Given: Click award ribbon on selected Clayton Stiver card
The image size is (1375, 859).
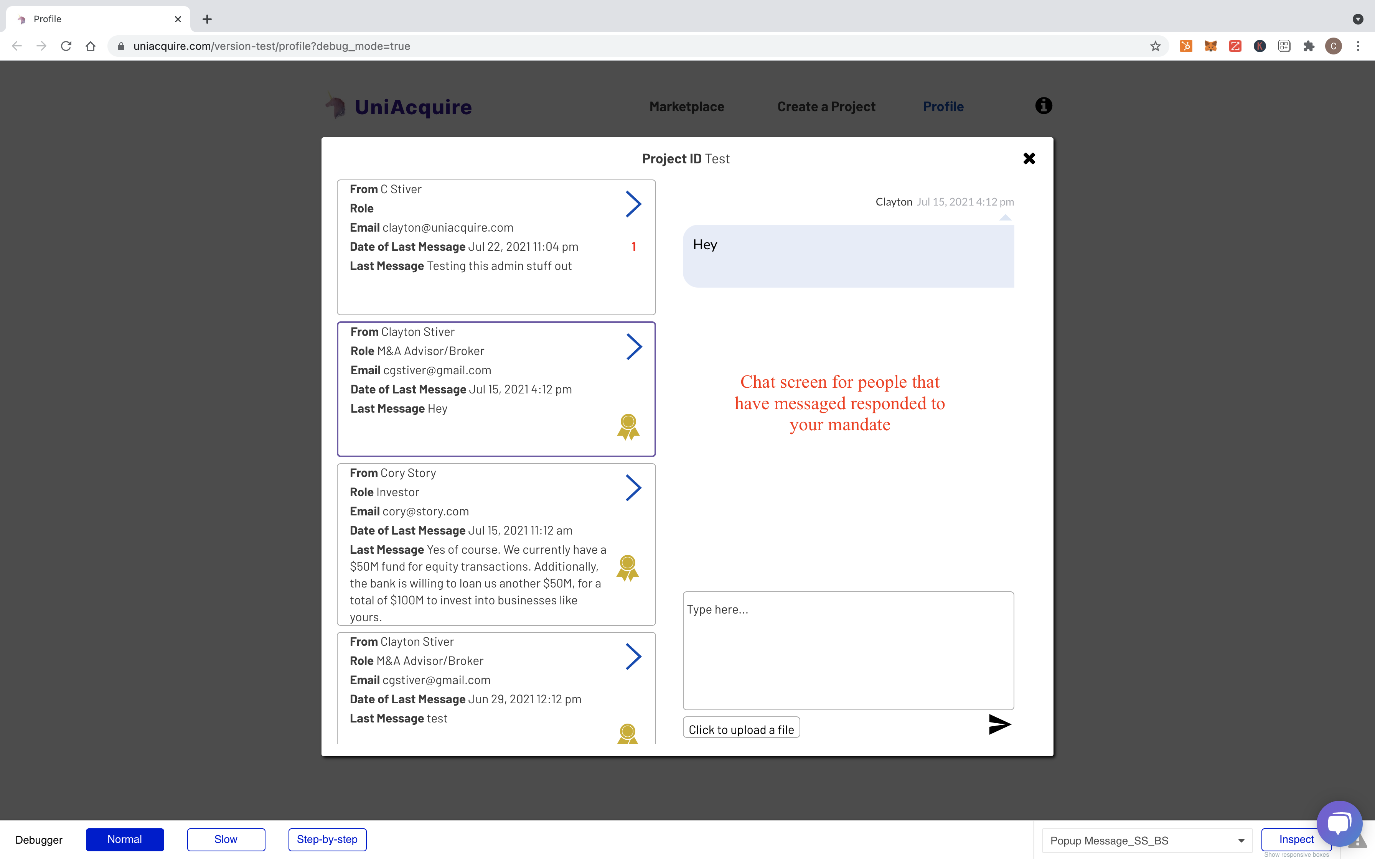Looking at the screenshot, I should pos(628,427).
